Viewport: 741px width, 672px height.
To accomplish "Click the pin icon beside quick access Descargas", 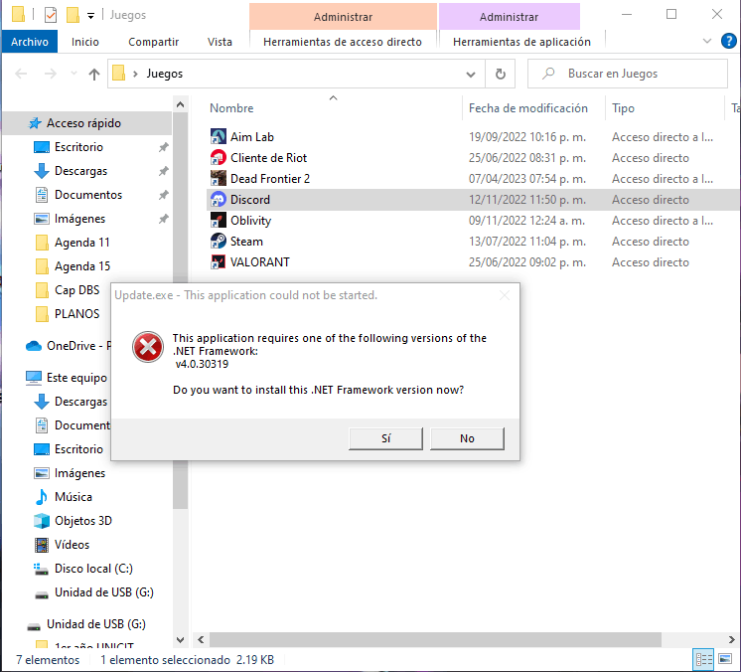I will coord(164,171).
